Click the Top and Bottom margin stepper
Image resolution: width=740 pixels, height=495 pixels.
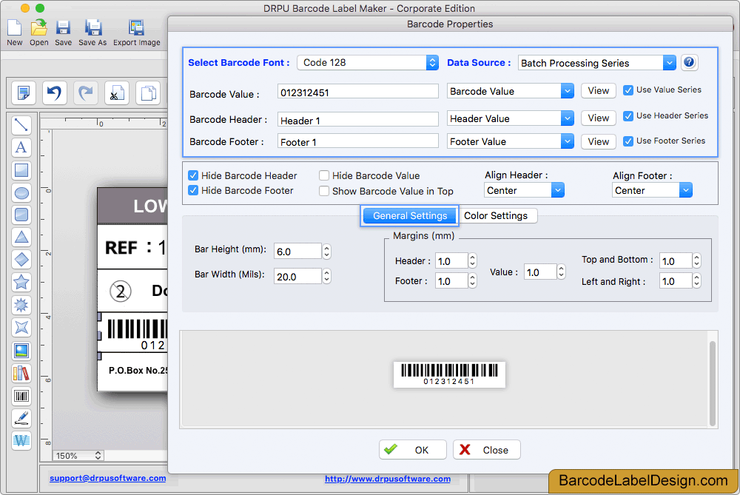coord(696,261)
